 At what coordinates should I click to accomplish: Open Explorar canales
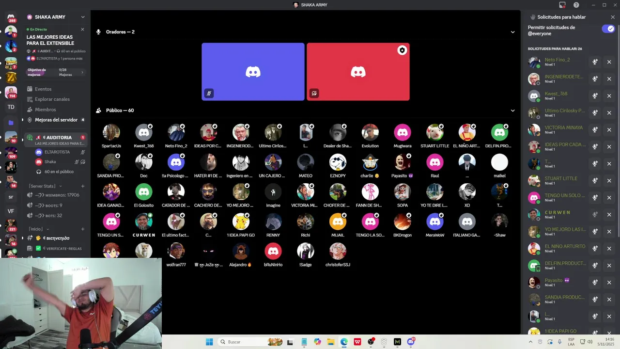click(x=56, y=99)
